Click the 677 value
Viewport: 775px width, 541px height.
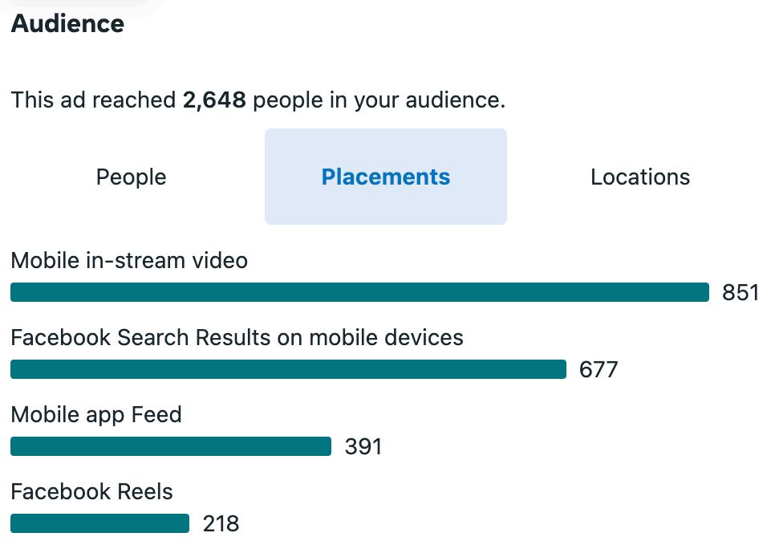(x=598, y=370)
